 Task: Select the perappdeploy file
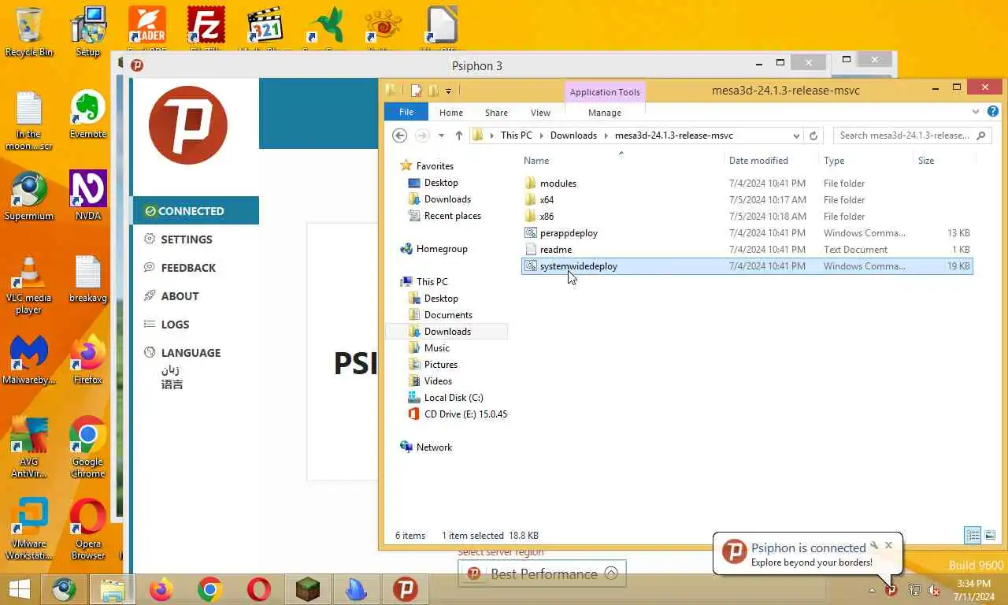point(569,233)
